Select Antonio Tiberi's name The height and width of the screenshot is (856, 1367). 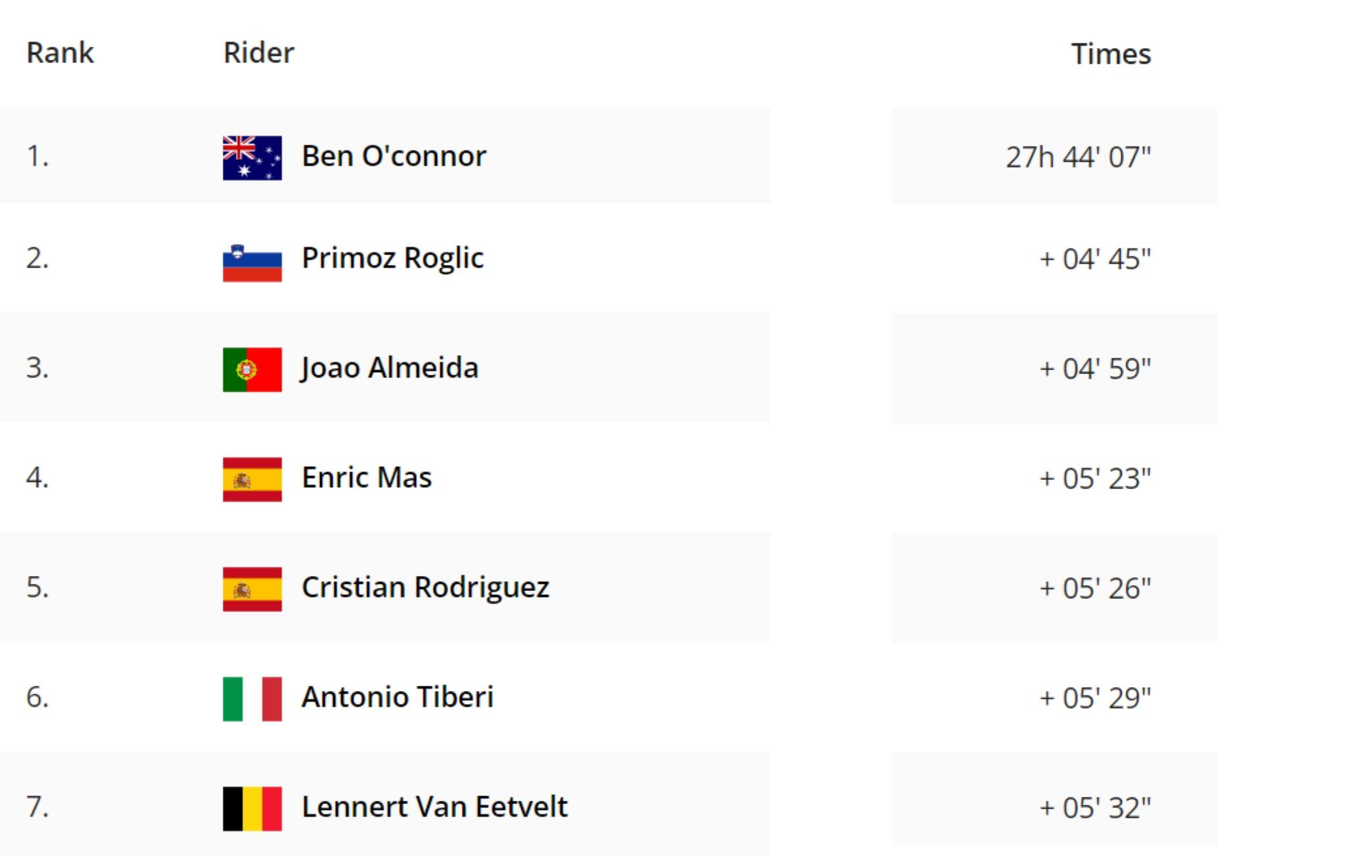(397, 697)
